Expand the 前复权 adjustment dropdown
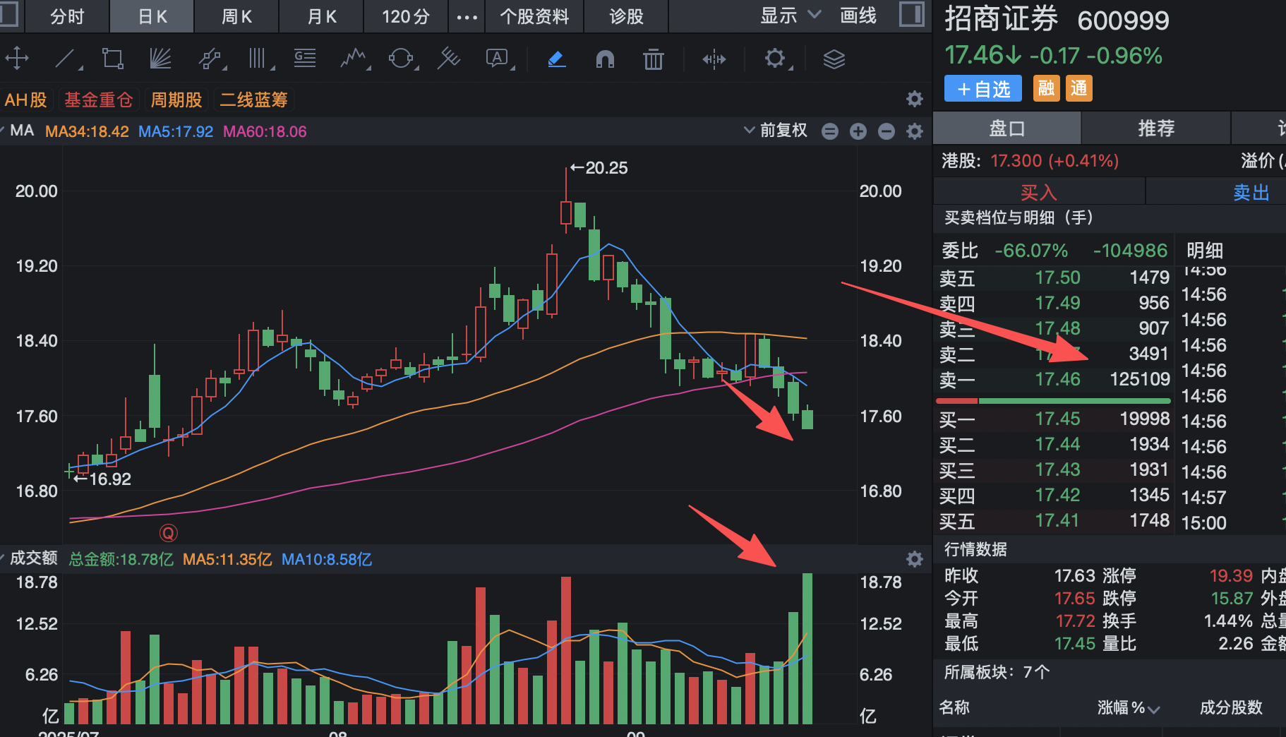 click(x=776, y=131)
